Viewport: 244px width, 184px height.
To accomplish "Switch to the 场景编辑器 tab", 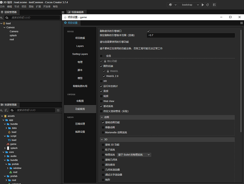I will [x=76, y=12].
